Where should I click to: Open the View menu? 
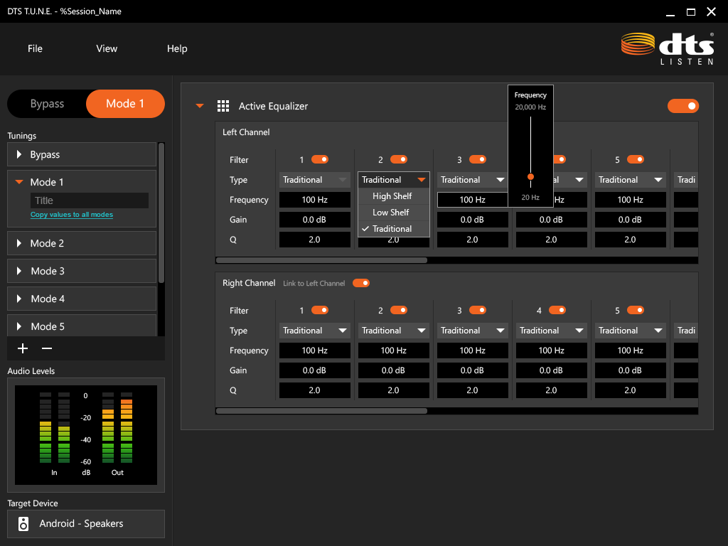click(x=107, y=49)
